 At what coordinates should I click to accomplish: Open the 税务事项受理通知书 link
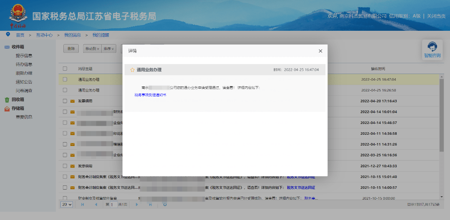coord(150,95)
